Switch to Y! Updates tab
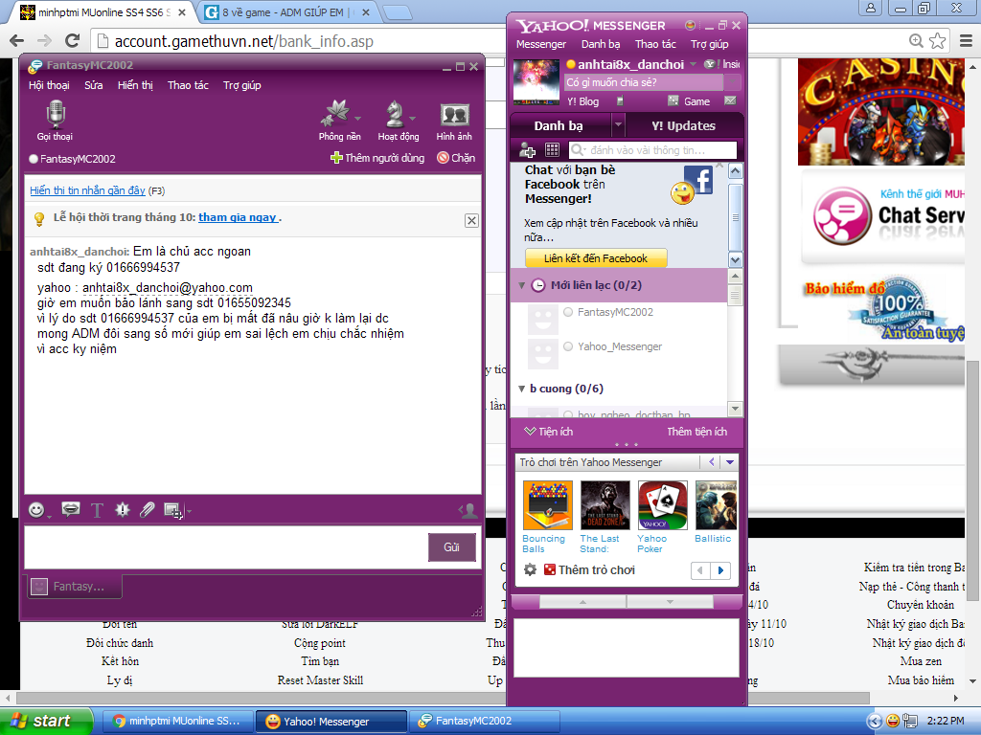The height and width of the screenshot is (735, 981). click(683, 125)
